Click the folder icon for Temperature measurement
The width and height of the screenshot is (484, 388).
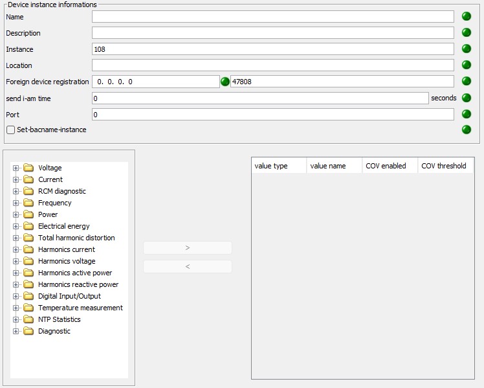(28, 308)
